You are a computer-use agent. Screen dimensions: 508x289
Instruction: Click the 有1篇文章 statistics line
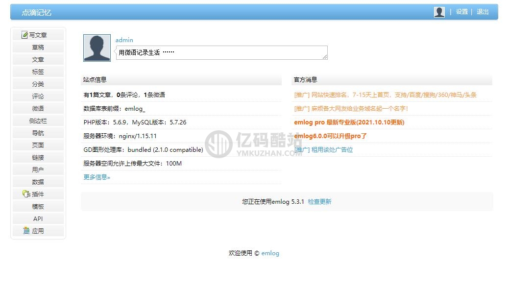[124, 95]
